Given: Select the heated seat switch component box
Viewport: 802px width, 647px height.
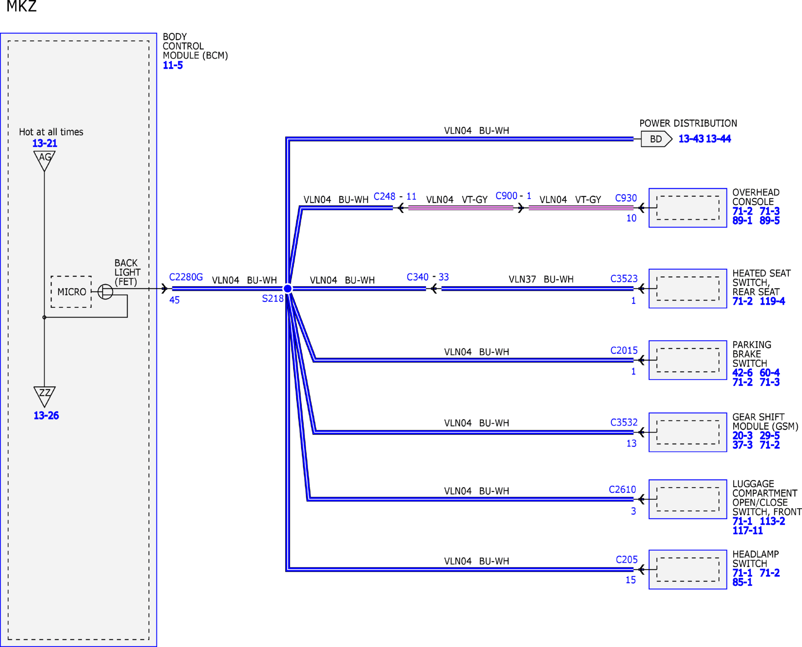Looking at the screenshot, I should 688,288.
